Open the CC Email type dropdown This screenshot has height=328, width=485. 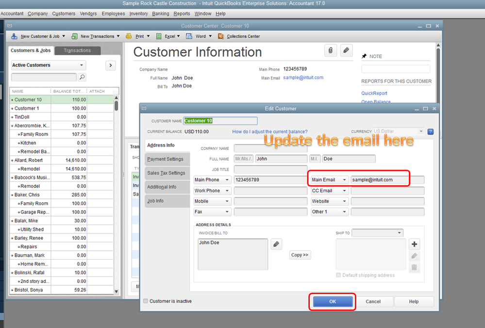click(330, 191)
